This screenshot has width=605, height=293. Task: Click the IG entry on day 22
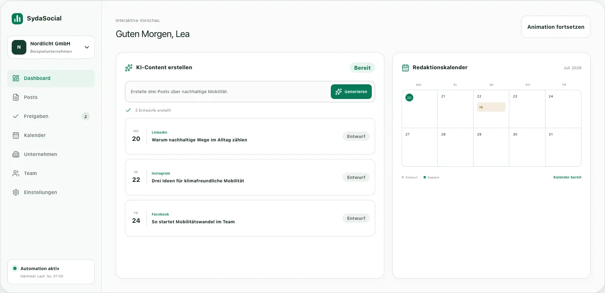[x=491, y=107]
